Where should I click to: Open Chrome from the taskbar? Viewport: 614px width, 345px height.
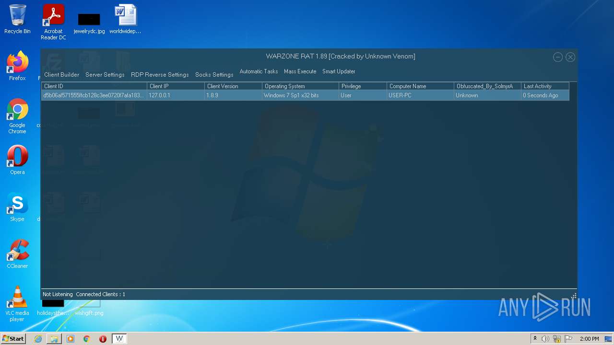[x=87, y=339]
